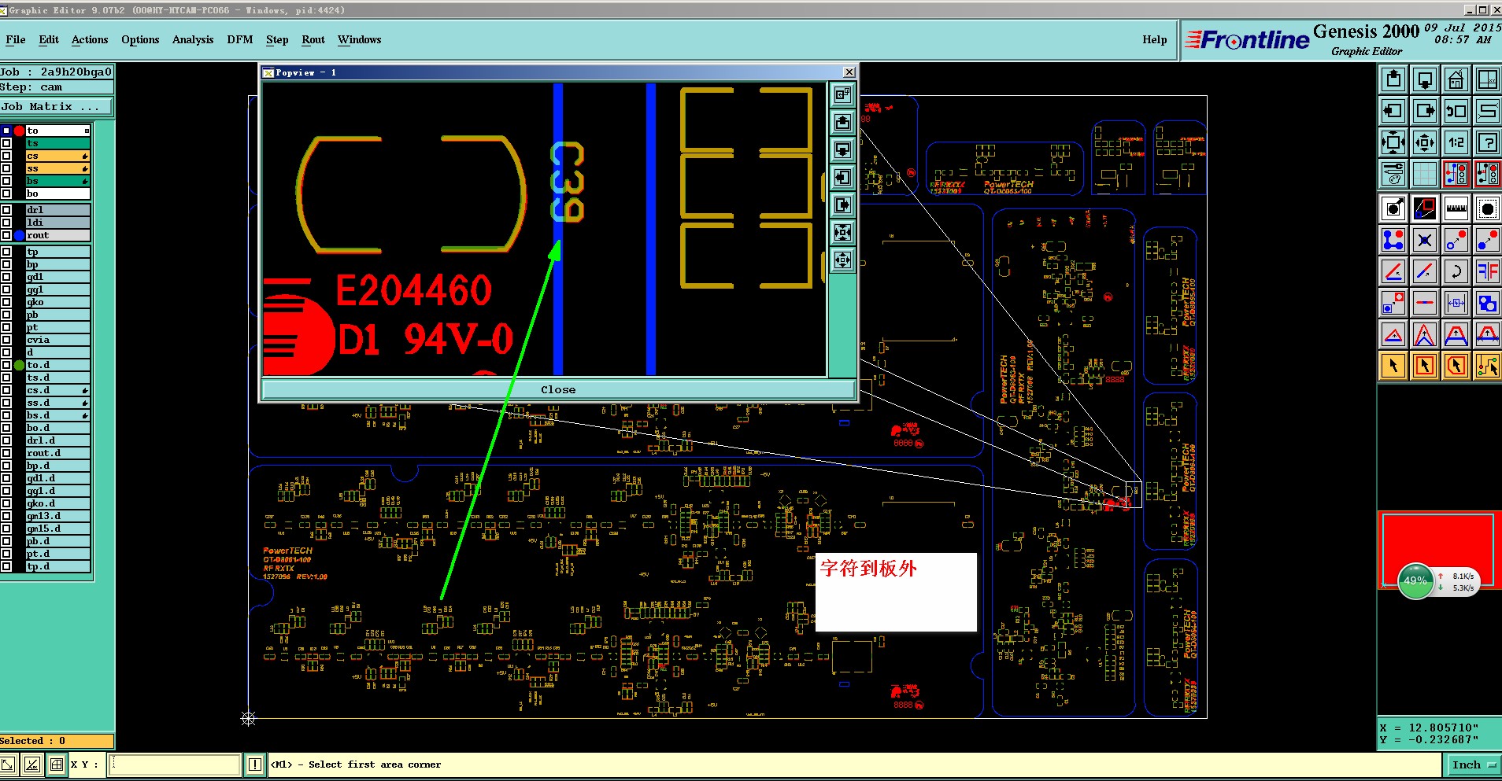Open the Edit menu
The width and height of the screenshot is (1502, 781).
tap(49, 39)
